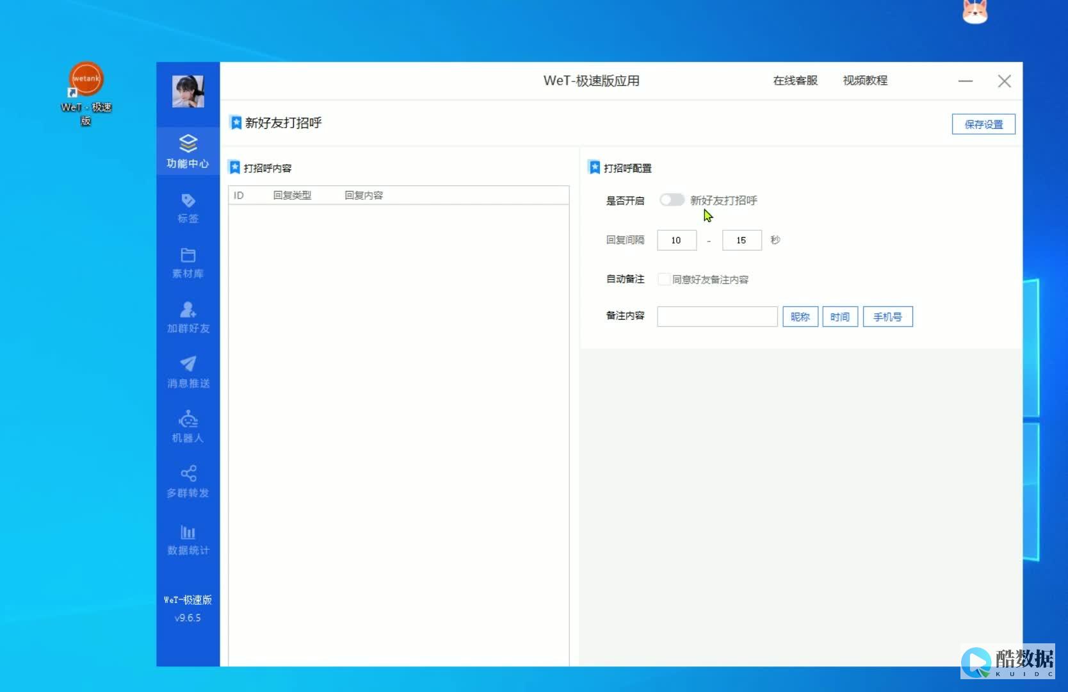The image size is (1068, 692).
Task: Click the 回复间隔 label
Action: tap(625, 240)
